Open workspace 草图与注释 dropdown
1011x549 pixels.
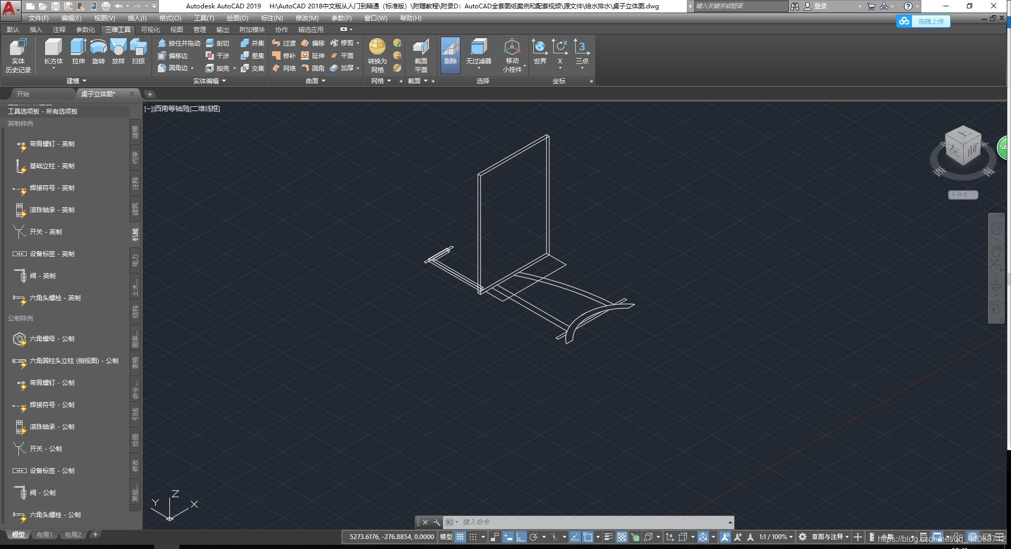point(830,537)
